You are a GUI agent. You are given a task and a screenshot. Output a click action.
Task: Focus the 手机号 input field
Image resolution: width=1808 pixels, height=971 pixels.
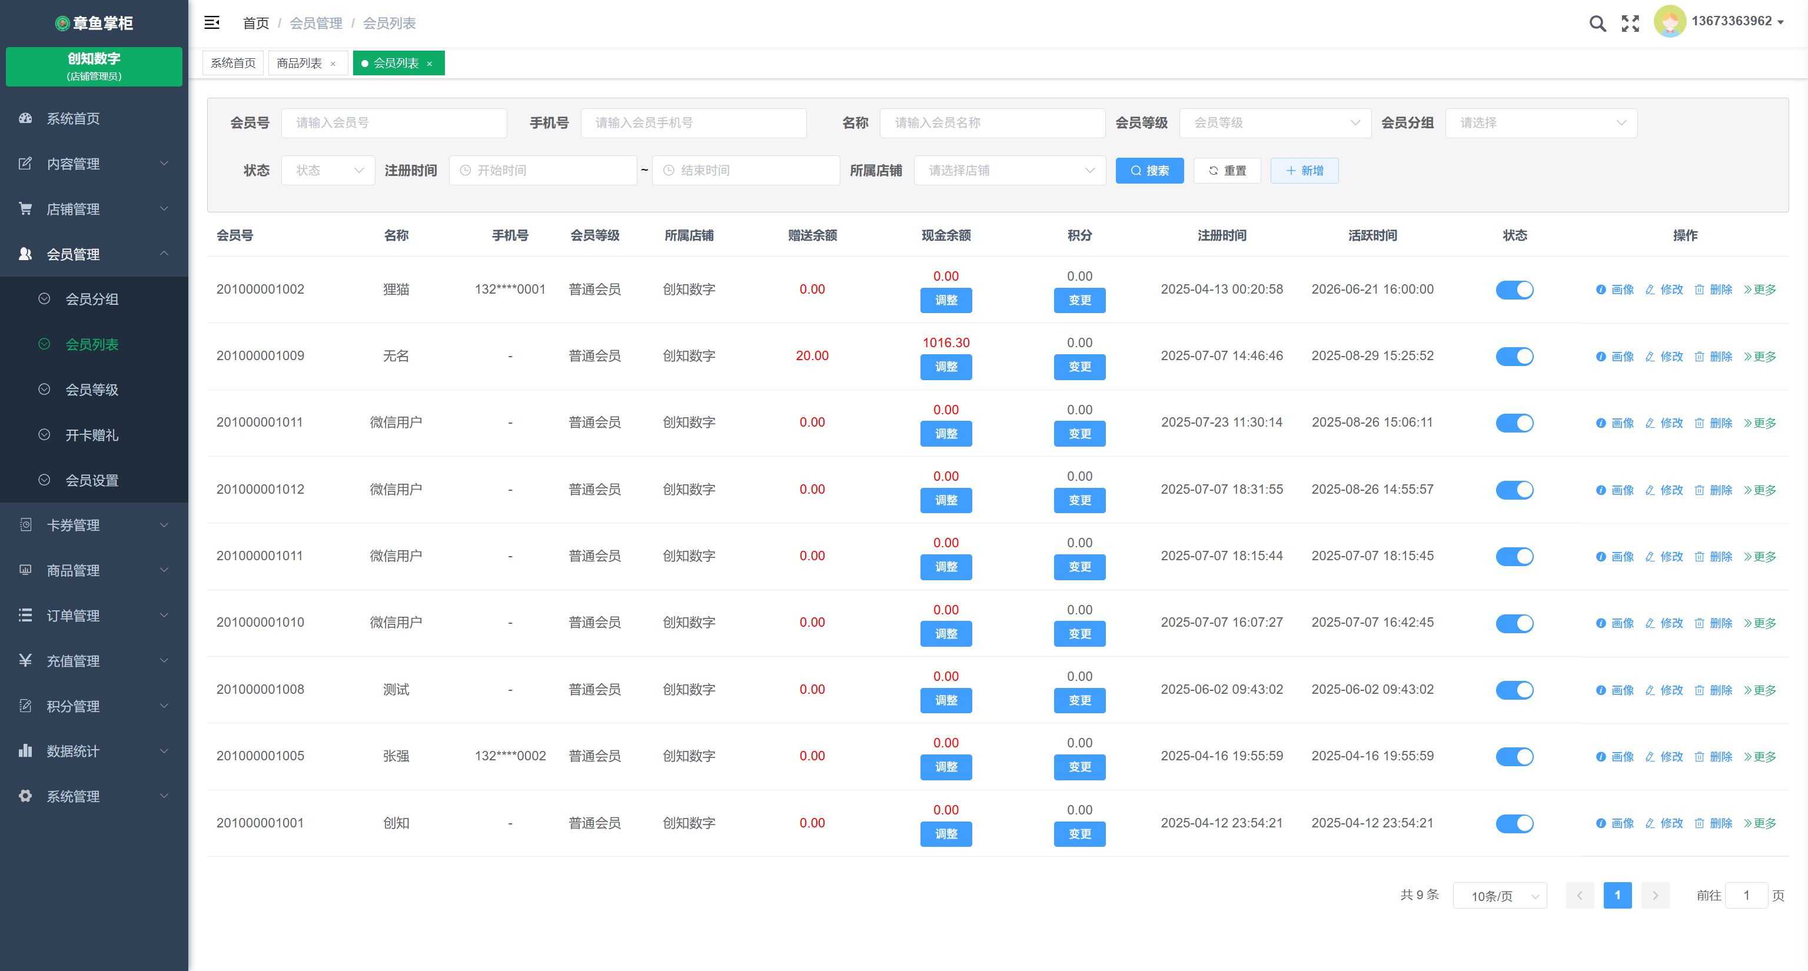tap(693, 123)
